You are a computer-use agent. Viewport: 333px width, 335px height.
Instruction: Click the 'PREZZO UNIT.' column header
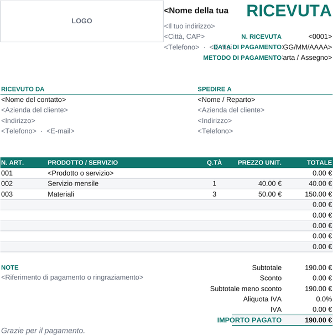tap(259, 163)
